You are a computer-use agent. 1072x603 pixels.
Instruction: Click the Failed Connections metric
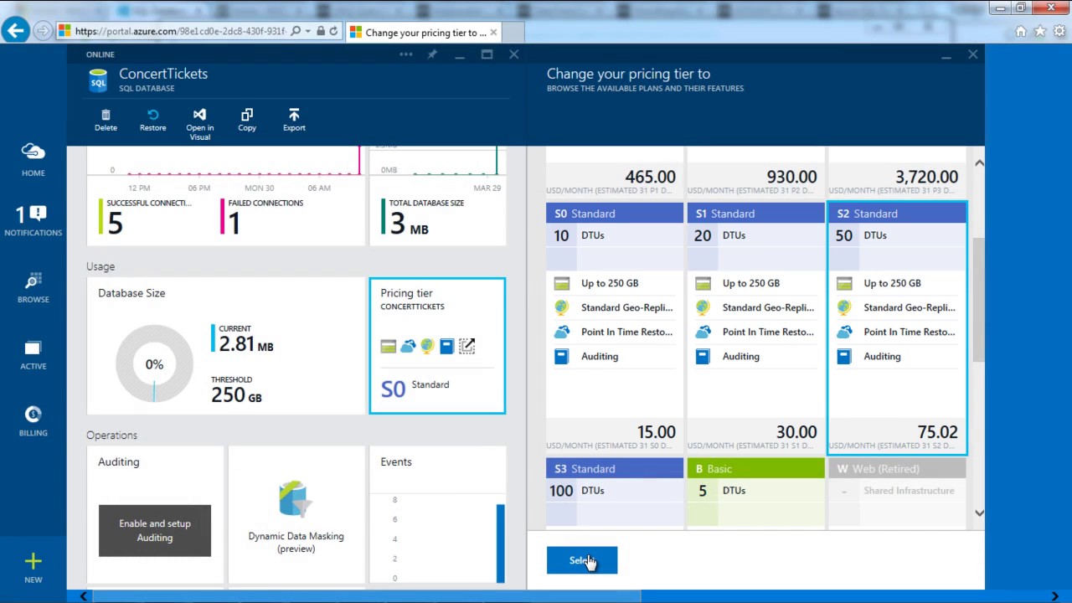pos(262,218)
